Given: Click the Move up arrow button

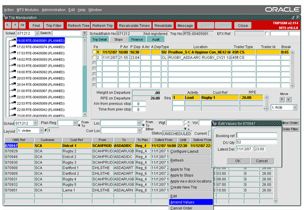Looking at the screenshot, I should coord(282,99).
